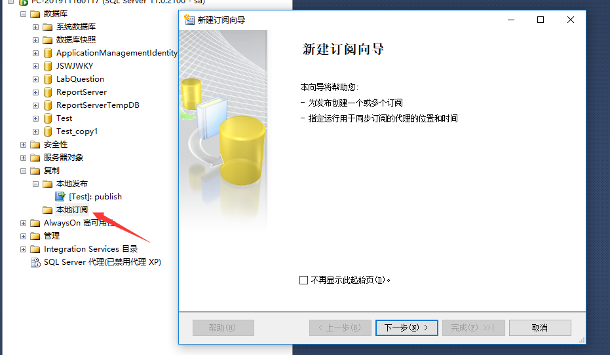The width and height of the screenshot is (610, 355).
Task: Expand the 系统数据库 folder
Action: click(x=36, y=27)
